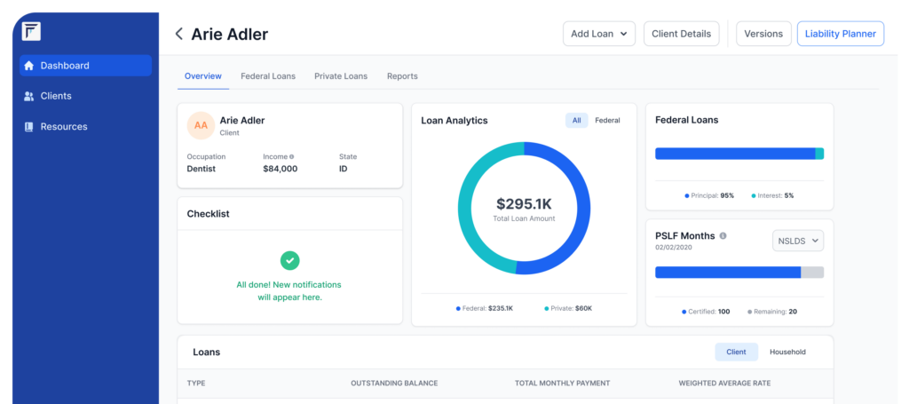Click the ID state value

click(x=344, y=170)
